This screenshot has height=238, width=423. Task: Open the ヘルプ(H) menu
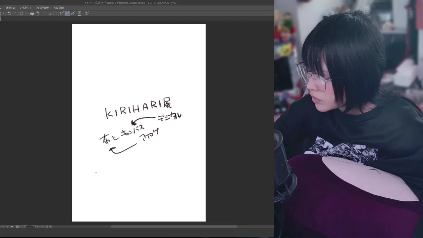59,8
